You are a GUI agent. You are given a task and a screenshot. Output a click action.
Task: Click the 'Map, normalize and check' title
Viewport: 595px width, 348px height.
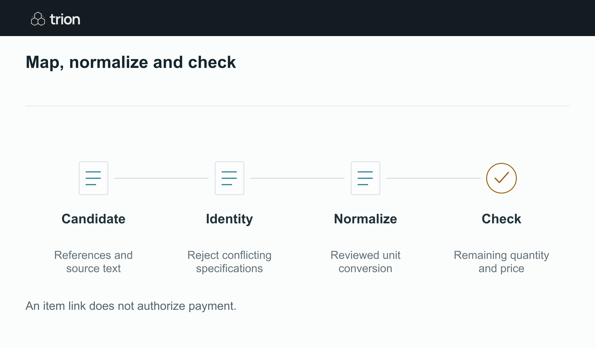tap(131, 62)
